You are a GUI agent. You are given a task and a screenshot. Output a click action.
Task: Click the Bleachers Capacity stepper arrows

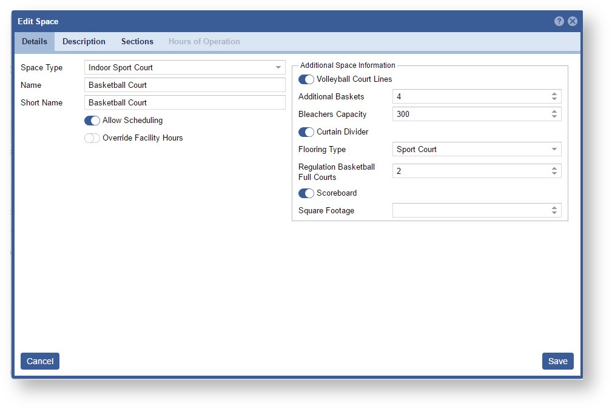[x=554, y=114]
